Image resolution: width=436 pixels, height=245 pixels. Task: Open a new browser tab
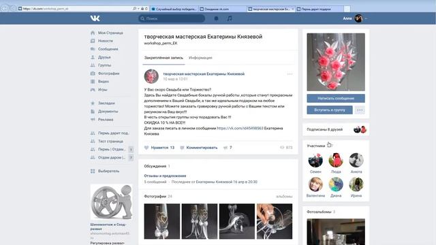(x=347, y=9)
